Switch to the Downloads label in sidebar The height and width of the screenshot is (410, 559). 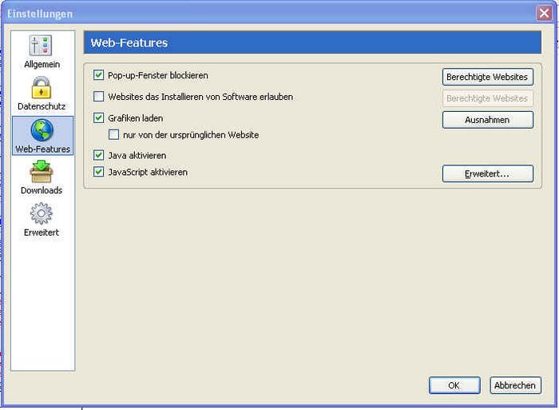[x=42, y=190]
